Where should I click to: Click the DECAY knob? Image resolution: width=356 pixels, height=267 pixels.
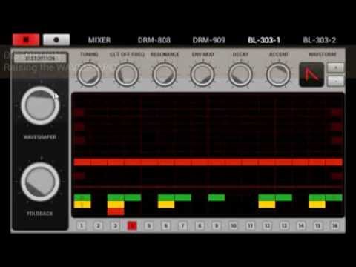pos(240,74)
